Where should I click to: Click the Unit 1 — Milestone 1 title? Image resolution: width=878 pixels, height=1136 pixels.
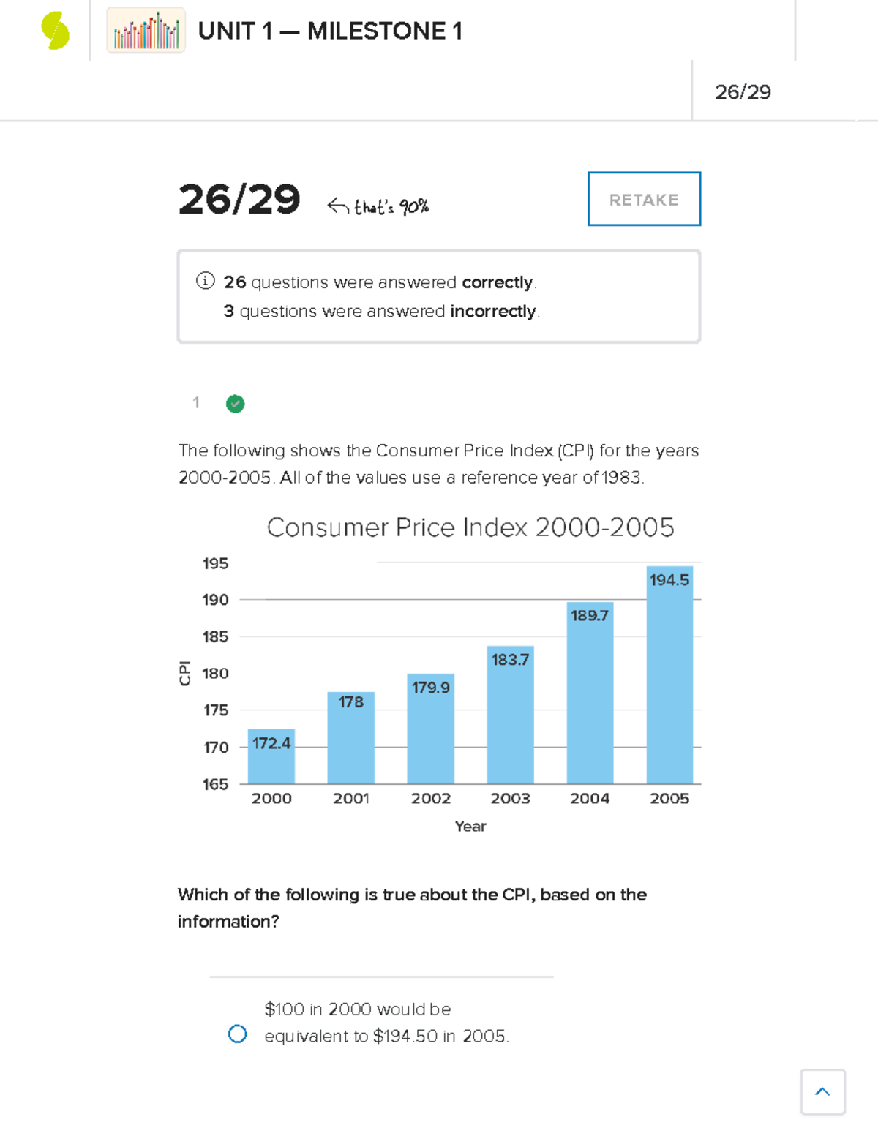pos(330,31)
